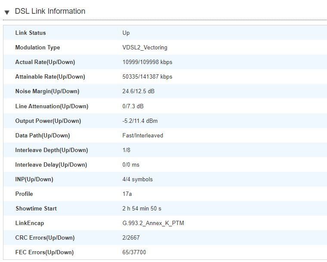Select the CRC Errors value 2/2667
This screenshot has width=327, height=262.
[131, 238]
